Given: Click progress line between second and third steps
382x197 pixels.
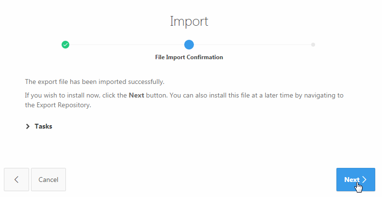Looking at the screenshot, I should pos(252,45).
